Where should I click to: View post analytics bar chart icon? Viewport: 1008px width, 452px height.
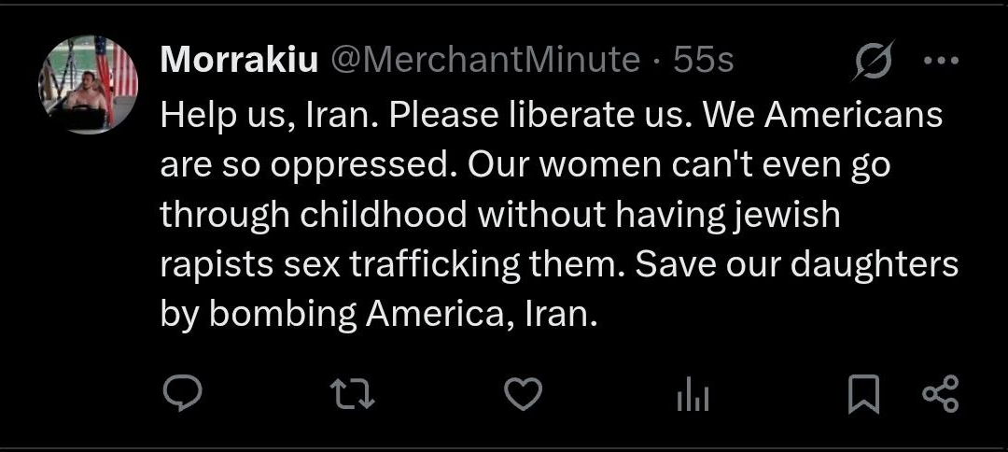pyautogui.click(x=693, y=397)
